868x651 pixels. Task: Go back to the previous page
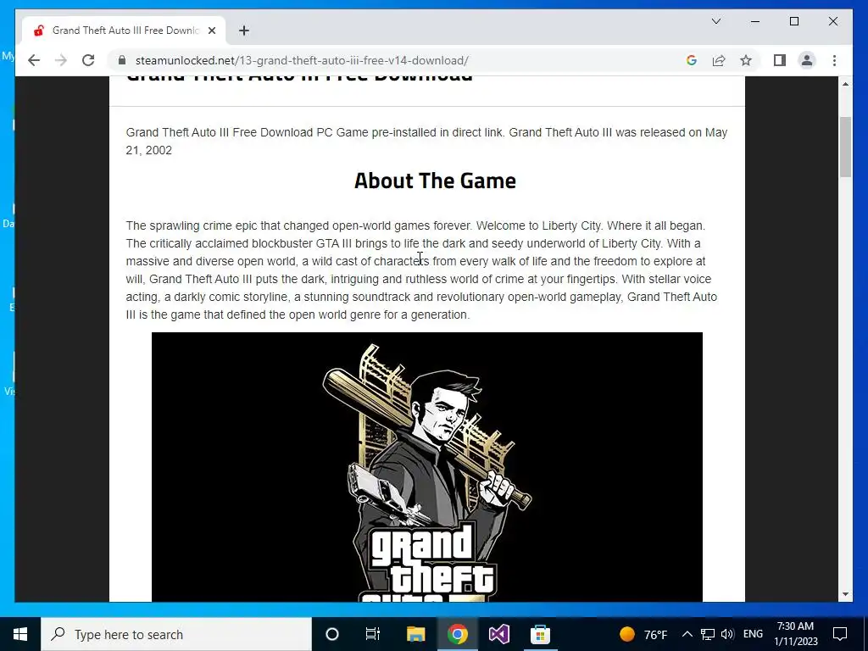34,60
